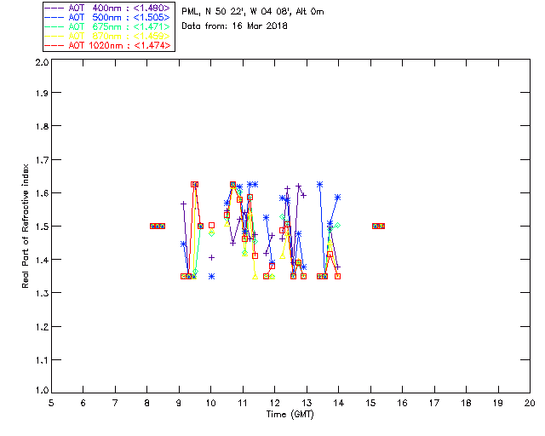Click the y-axis value 1.4
The width and height of the screenshot is (545, 436).
pyautogui.click(x=42, y=260)
